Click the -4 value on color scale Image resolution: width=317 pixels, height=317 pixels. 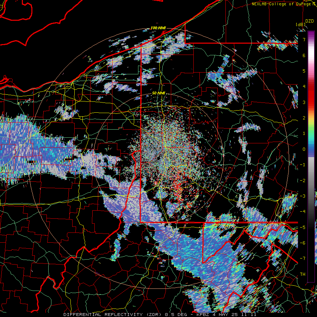303,212
